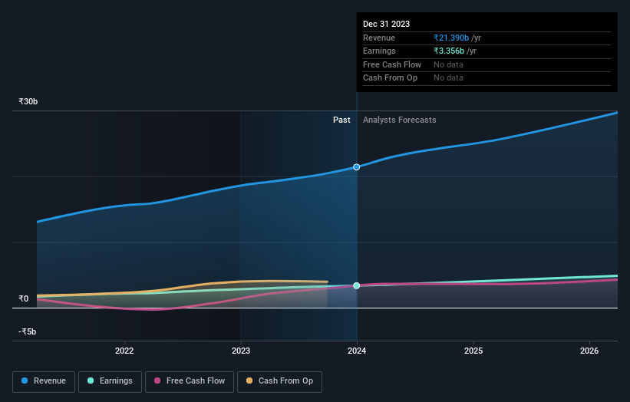Click the 2023 x-axis label
The width and height of the screenshot is (630, 402).
[x=241, y=351]
